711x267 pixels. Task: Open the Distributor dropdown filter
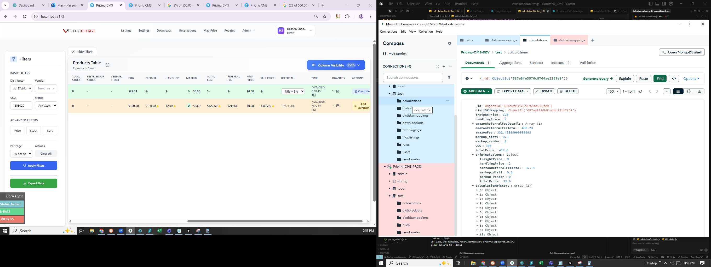[x=21, y=88]
